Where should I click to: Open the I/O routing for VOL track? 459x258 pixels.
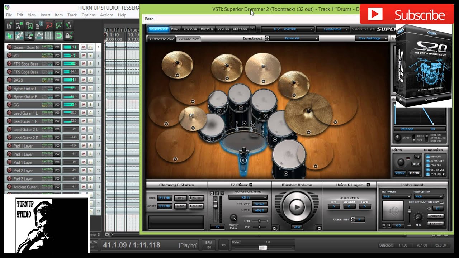(x=57, y=56)
